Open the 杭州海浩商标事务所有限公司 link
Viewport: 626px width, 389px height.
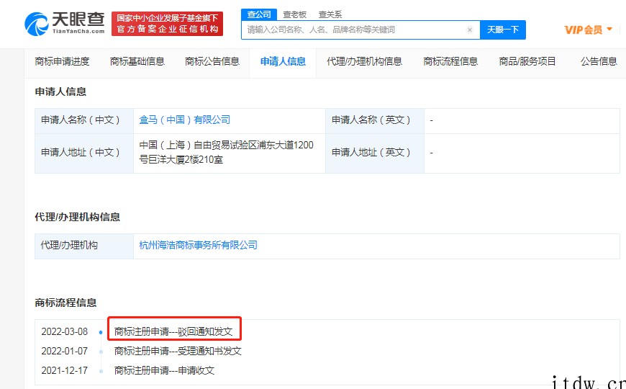point(198,245)
